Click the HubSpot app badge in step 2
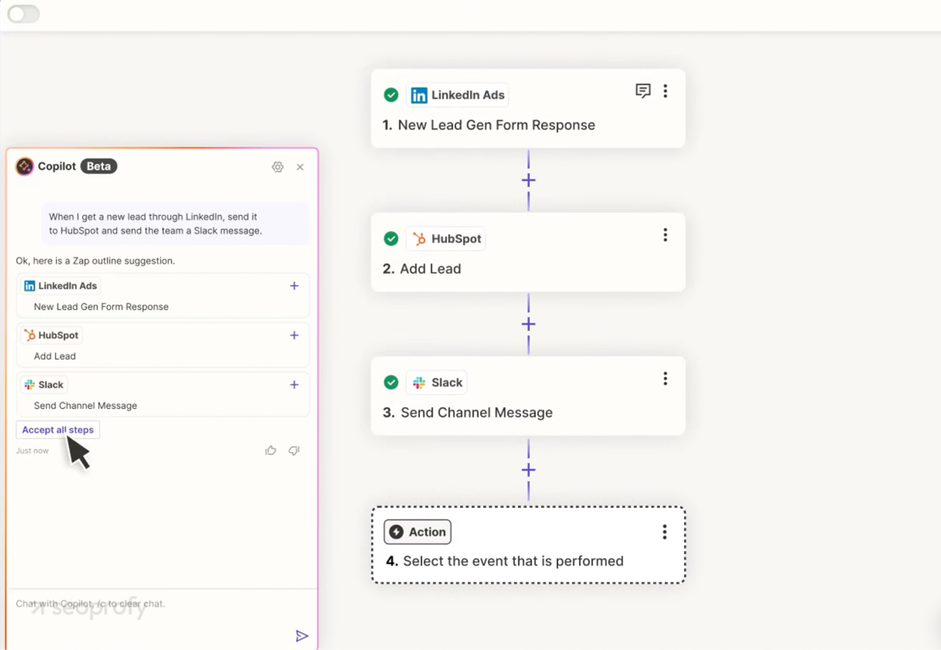This screenshot has height=650, width=941. point(446,239)
